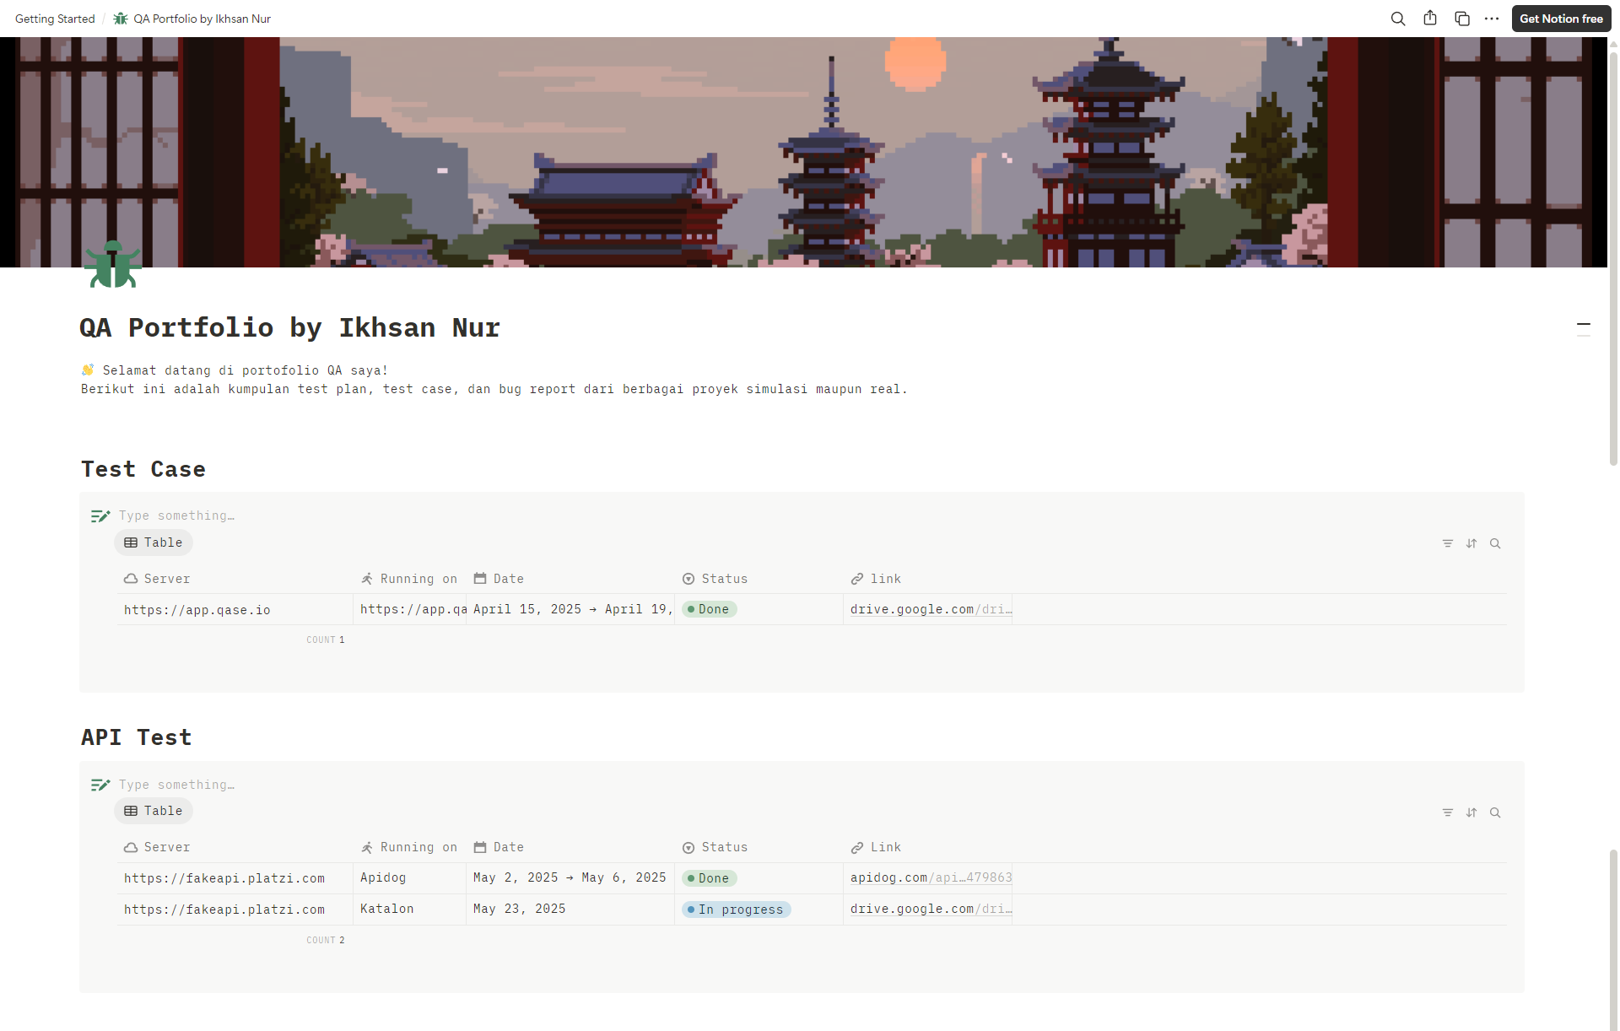Select the Table view tab under Test Case
Viewport: 1620px width, 1031px height.
point(154,542)
